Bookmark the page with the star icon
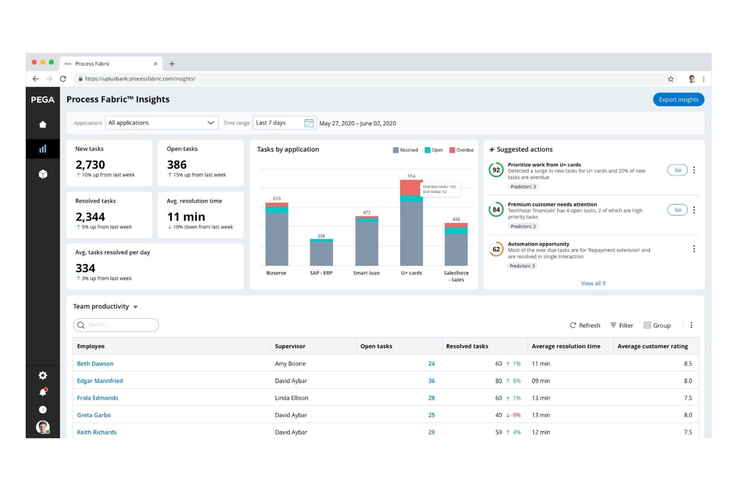Viewport: 737px width, 491px height. coord(671,79)
